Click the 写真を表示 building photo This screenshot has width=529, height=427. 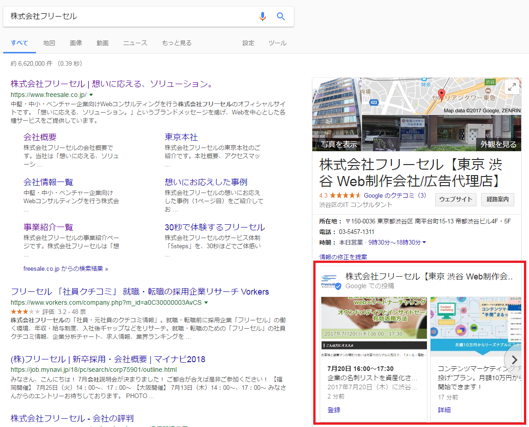[x=337, y=114]
